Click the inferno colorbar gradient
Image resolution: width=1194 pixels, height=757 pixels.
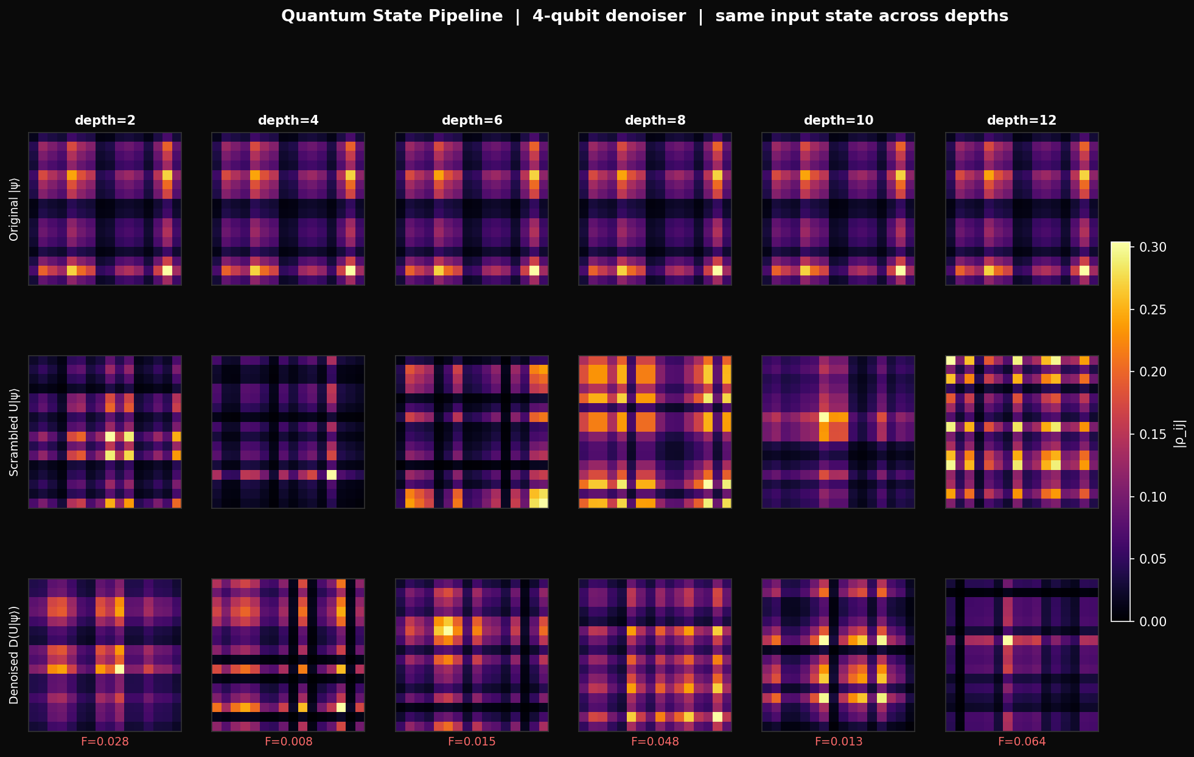[x=1120, y=432]
